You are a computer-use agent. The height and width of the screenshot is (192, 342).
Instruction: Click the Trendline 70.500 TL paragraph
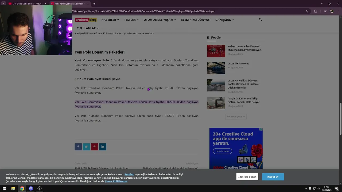[137, 90]
